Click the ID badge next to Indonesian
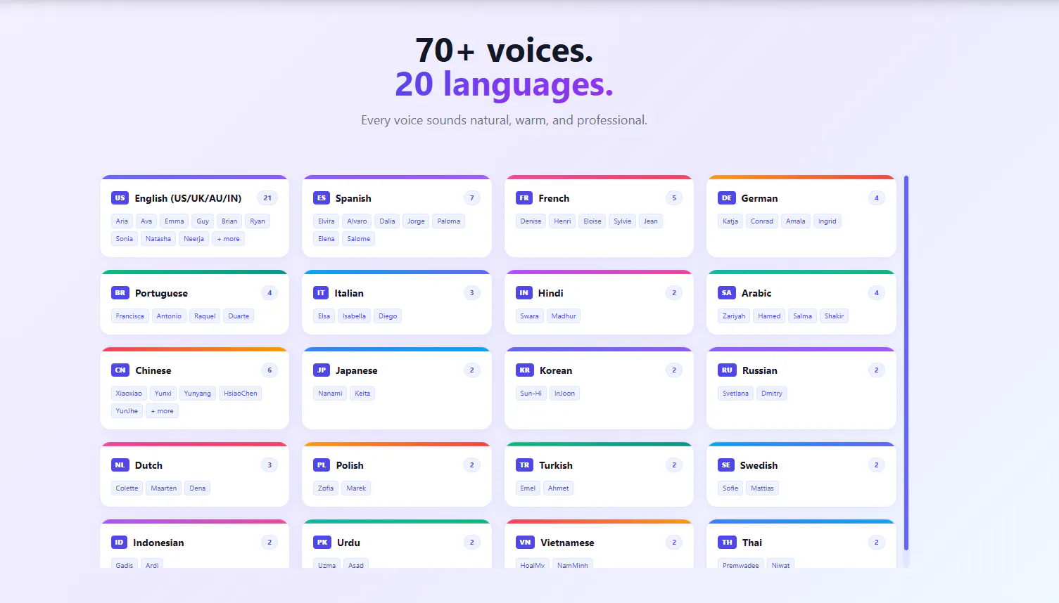The height and width of the screenshot is (603, 1059). click(x=119, y=543)
